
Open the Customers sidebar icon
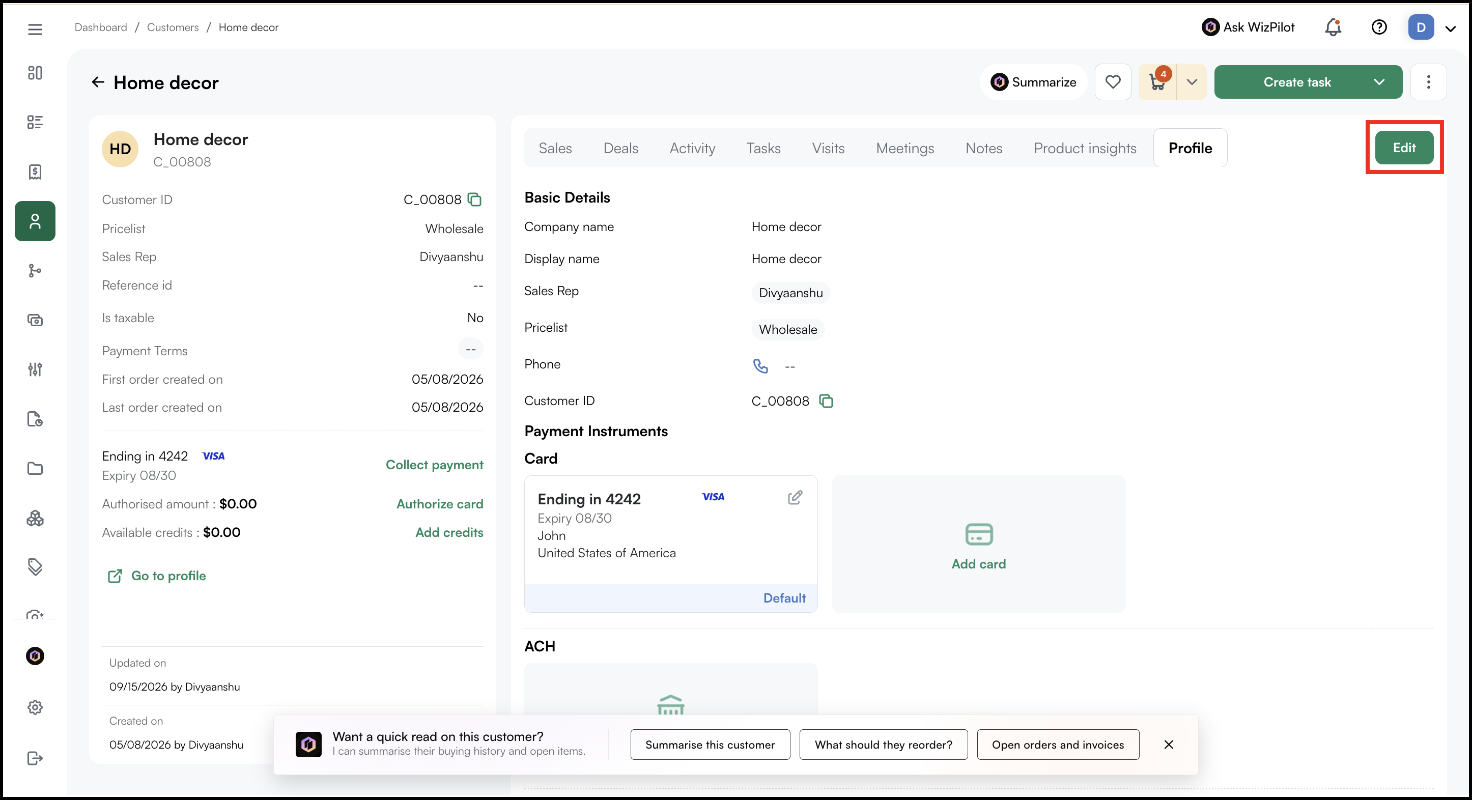(x=35, y=221)
